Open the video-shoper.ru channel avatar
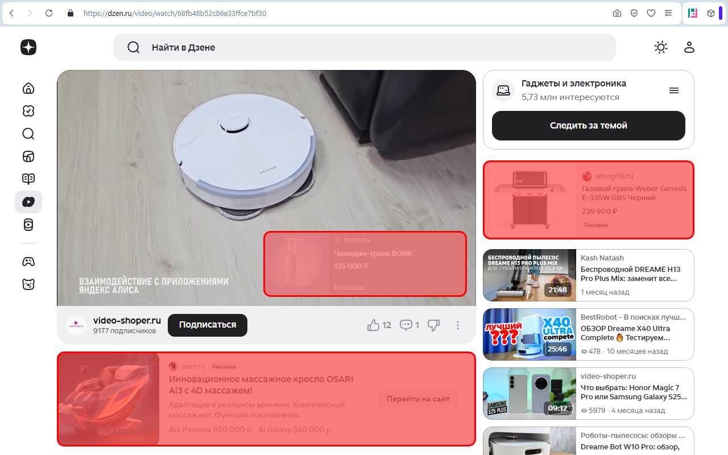 pyautogui.click(x=76, y=325)
